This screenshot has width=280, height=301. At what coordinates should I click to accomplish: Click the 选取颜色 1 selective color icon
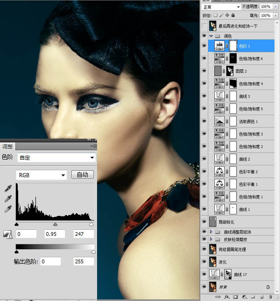[219, 121]
